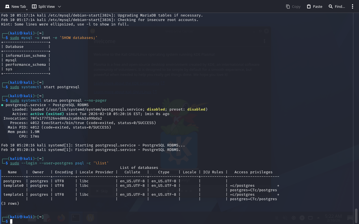This screenshot has width=359, height=224.
Task: Click the '(3 rows)' result text
Action: pos(10,204)
